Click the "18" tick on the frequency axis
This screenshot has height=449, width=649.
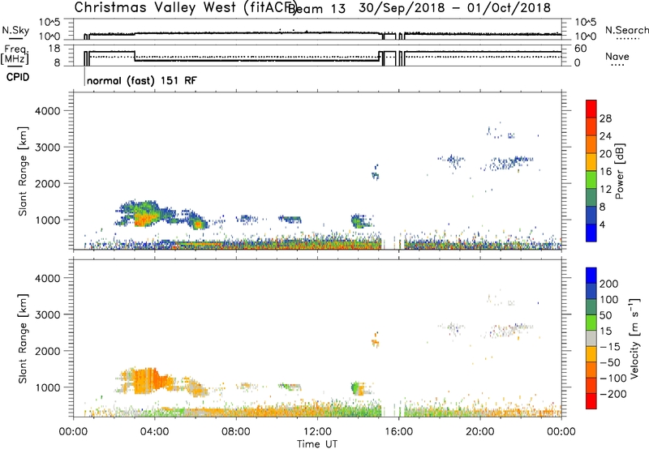click(x=54, y=49)
